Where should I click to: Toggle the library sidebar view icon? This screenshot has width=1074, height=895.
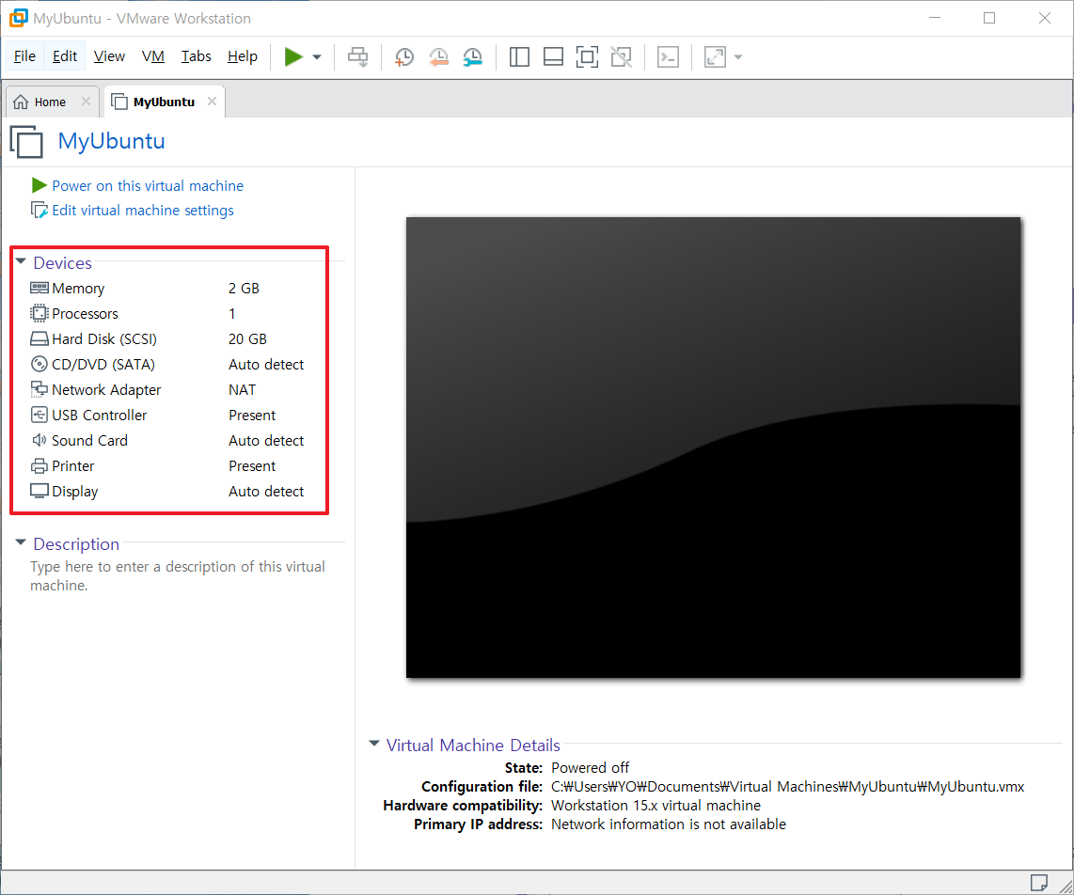[519, 56]
